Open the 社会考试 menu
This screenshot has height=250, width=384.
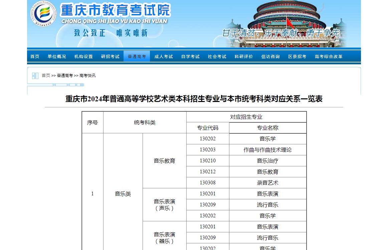click(217, 56)
